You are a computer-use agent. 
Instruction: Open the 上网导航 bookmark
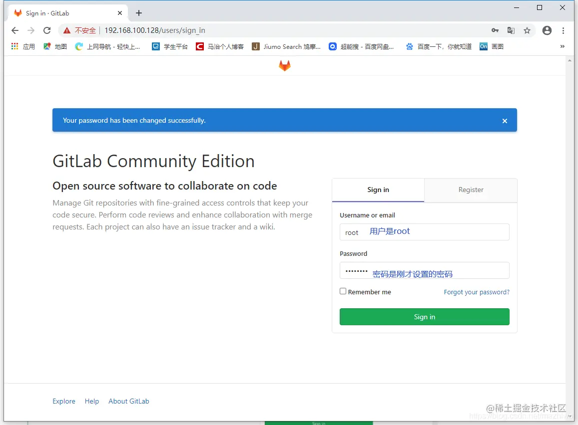click(x=107, y=46)
